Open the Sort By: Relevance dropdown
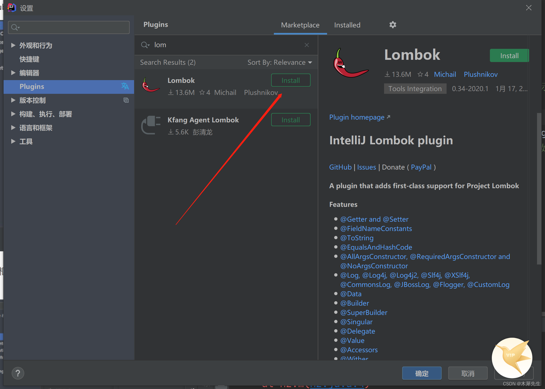Screen dimensions: 545x389 [x=280, y=62]
